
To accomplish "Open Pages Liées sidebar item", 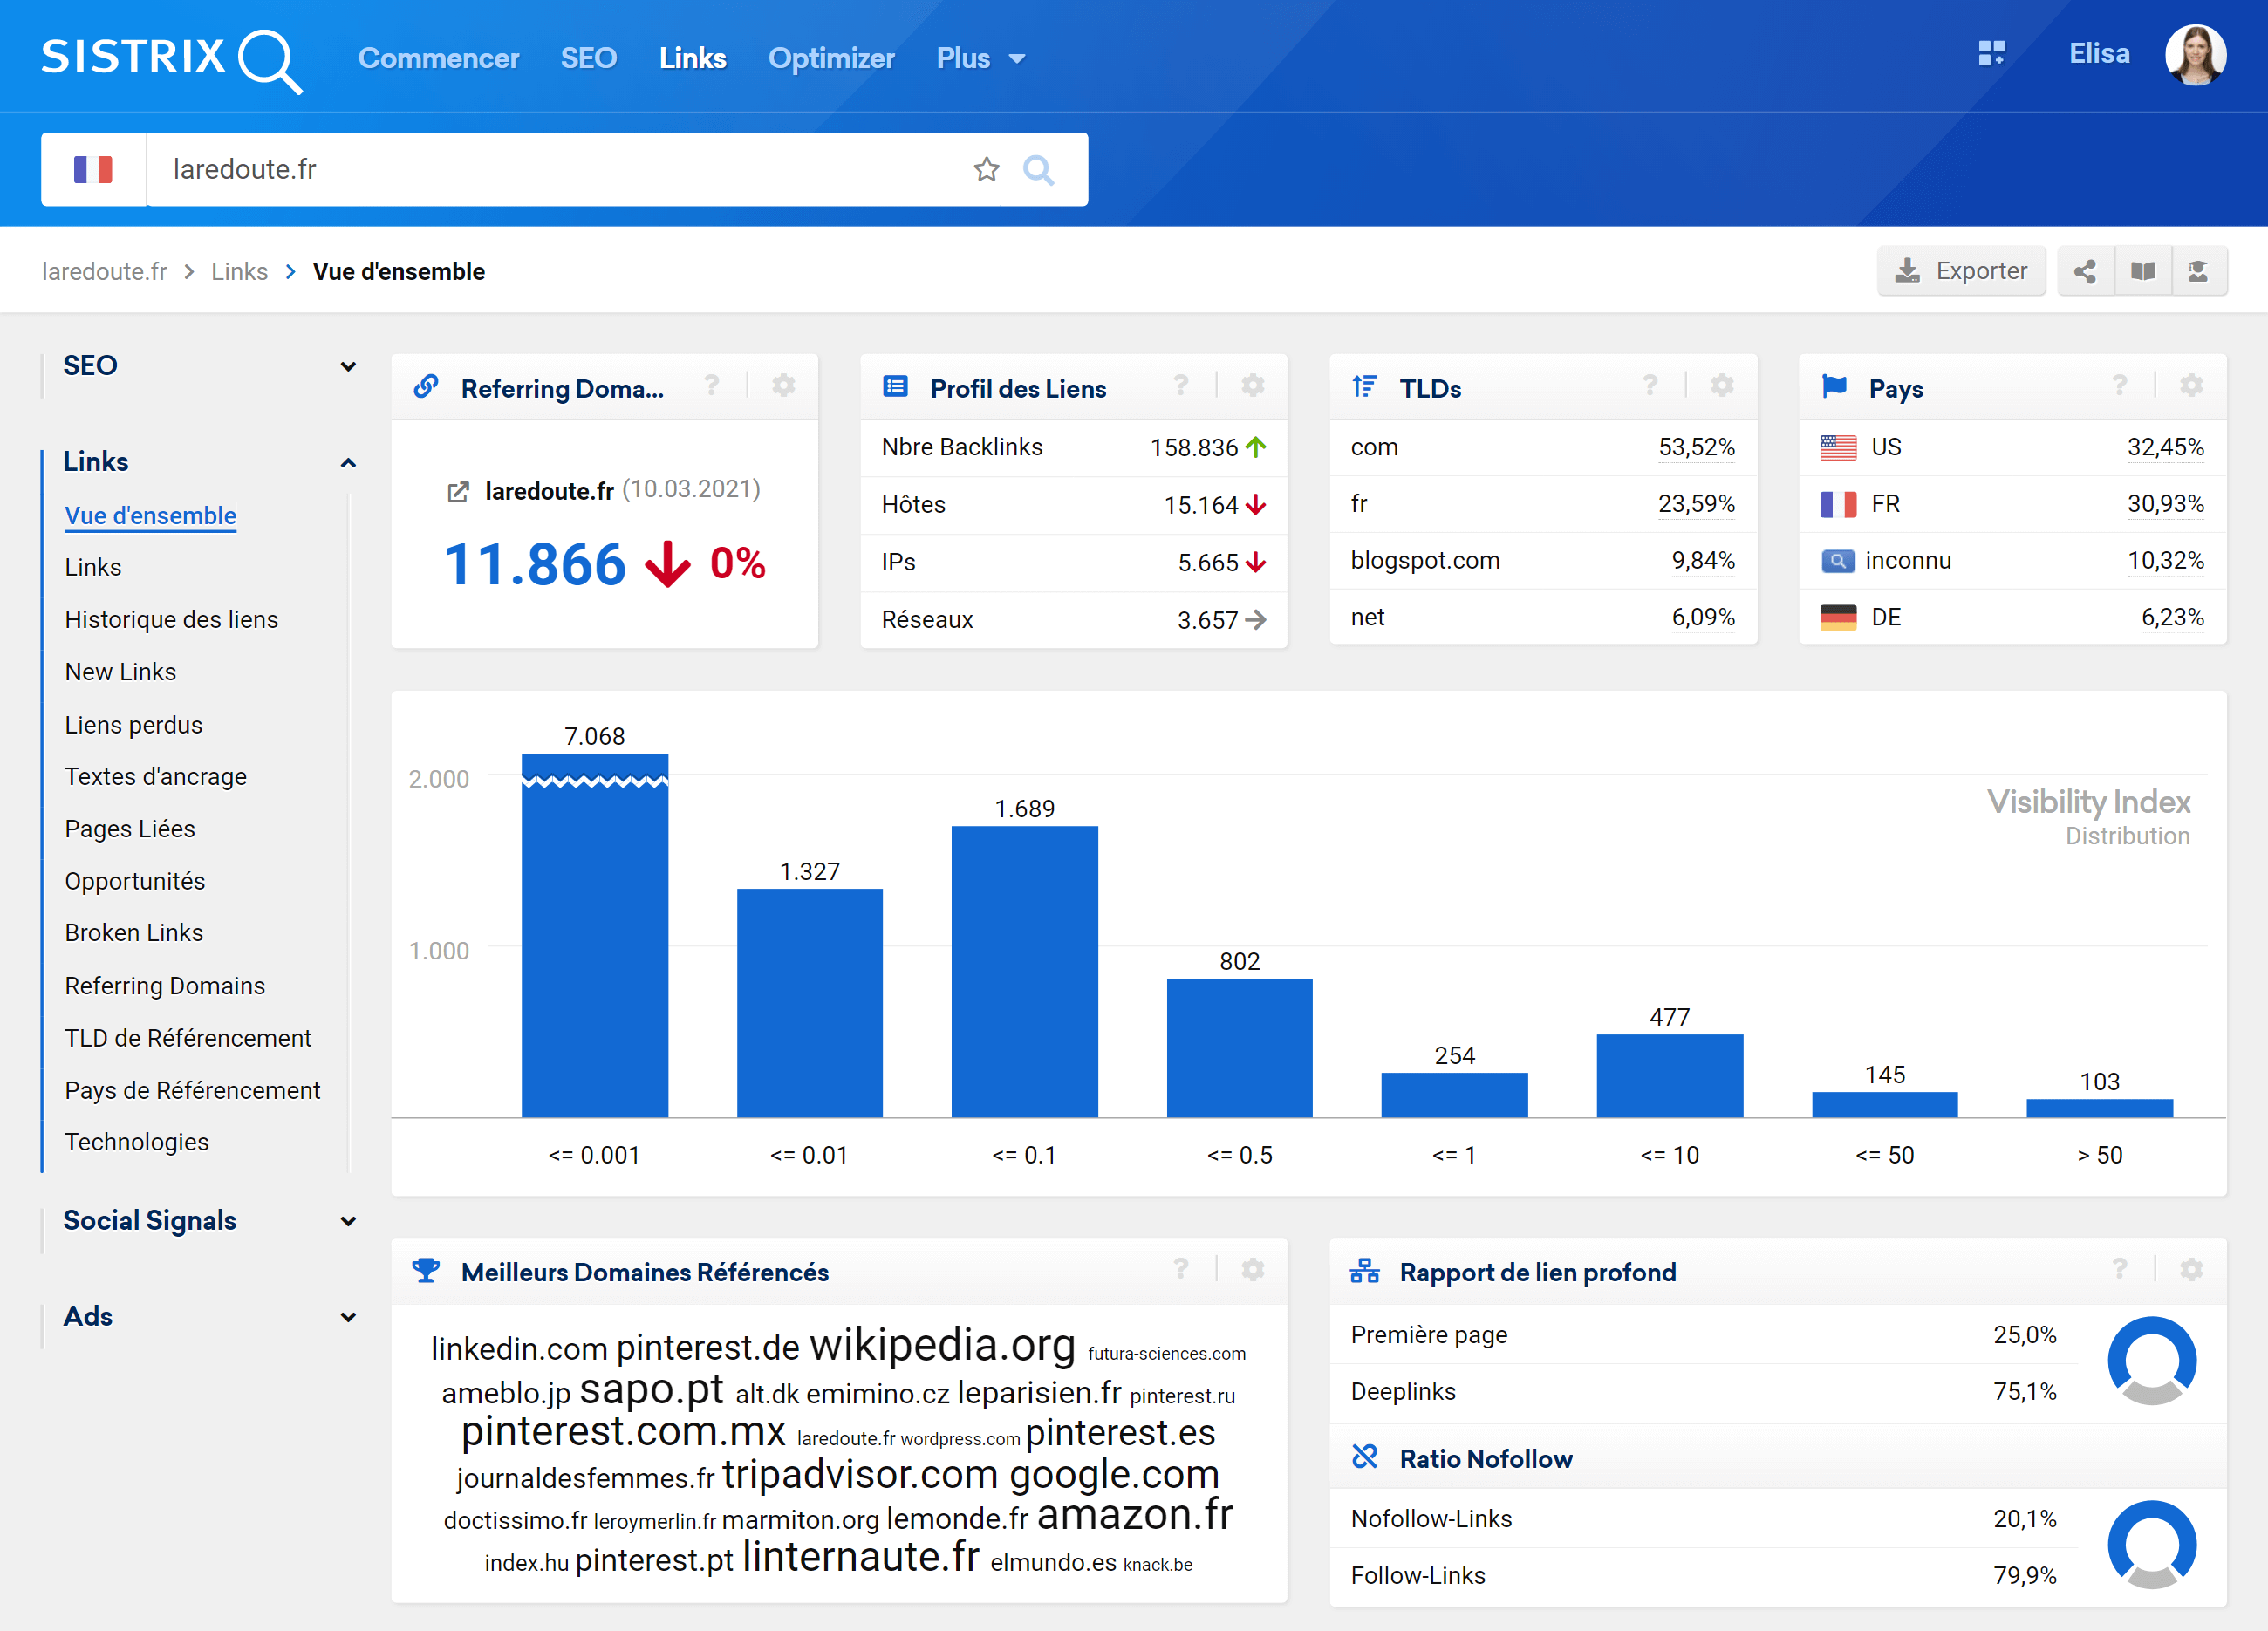I will tap(130, 829).
